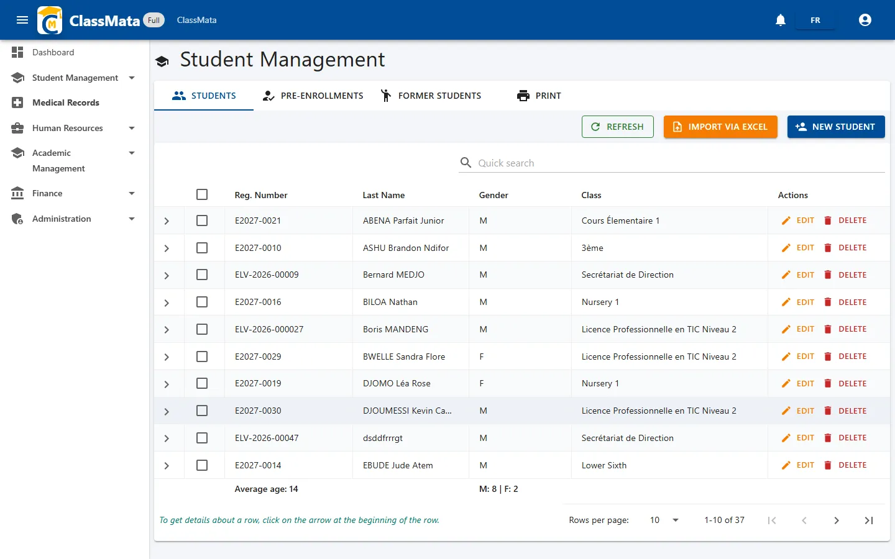
Task: Click the Human Resources briefcase icon
Action: [17, 128]
